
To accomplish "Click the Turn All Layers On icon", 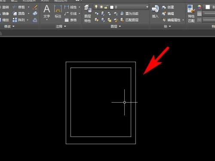I will coord(96,20).
